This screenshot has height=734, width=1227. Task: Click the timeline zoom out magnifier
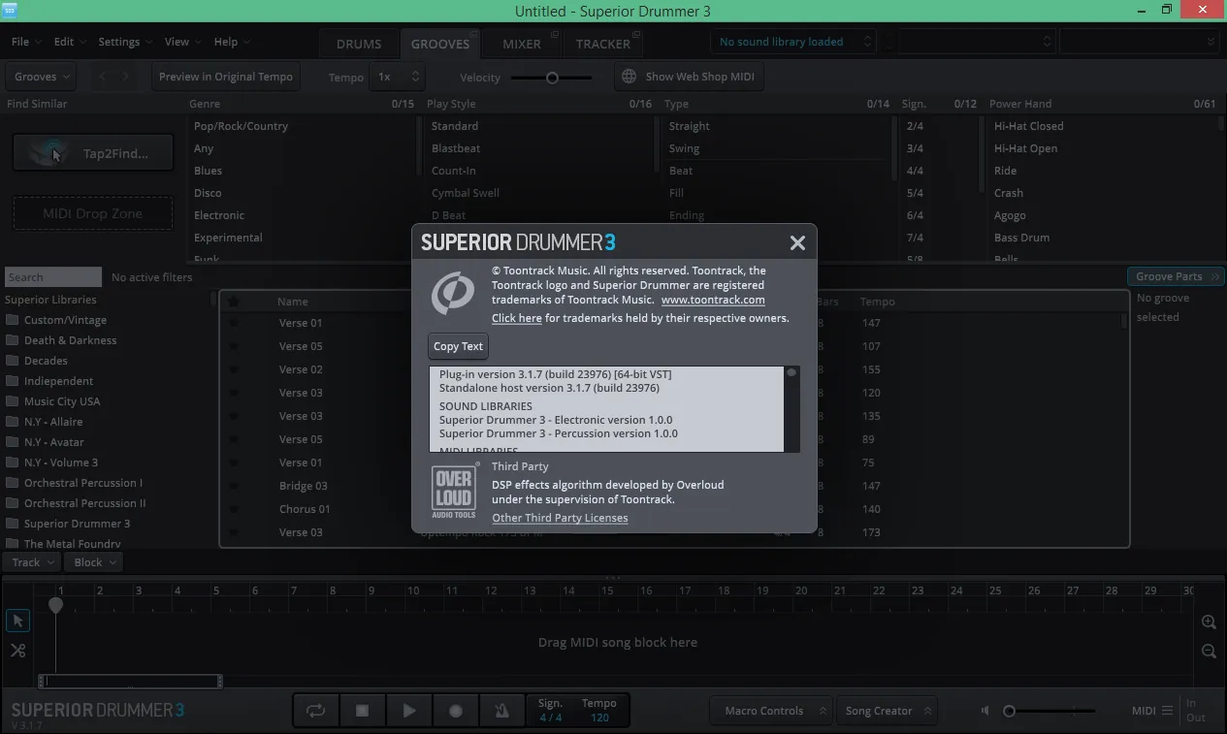[x=1209, y=652]
